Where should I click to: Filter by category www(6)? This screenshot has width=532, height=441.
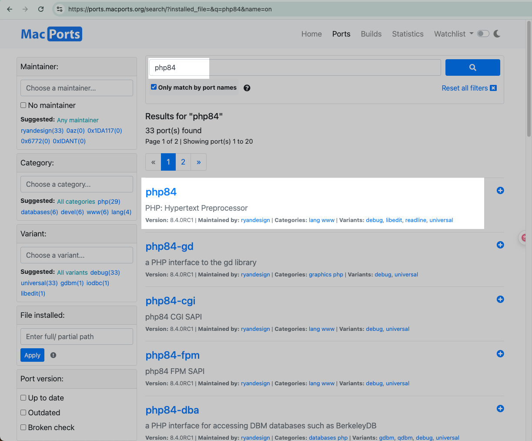tap(98, 212)
